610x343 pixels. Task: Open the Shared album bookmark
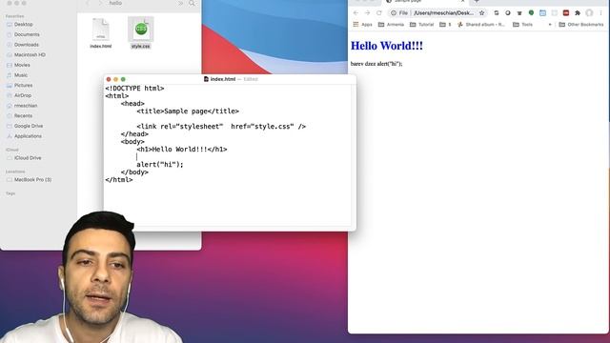click(x=480, y=24)
